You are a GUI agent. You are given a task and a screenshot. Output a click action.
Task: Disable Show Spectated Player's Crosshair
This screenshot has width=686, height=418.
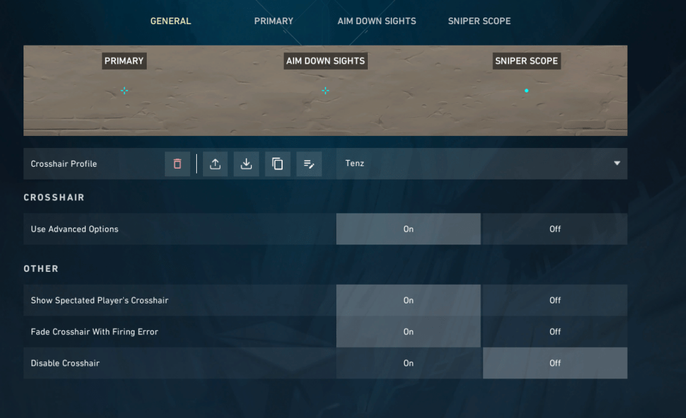[x=555, y=300]
